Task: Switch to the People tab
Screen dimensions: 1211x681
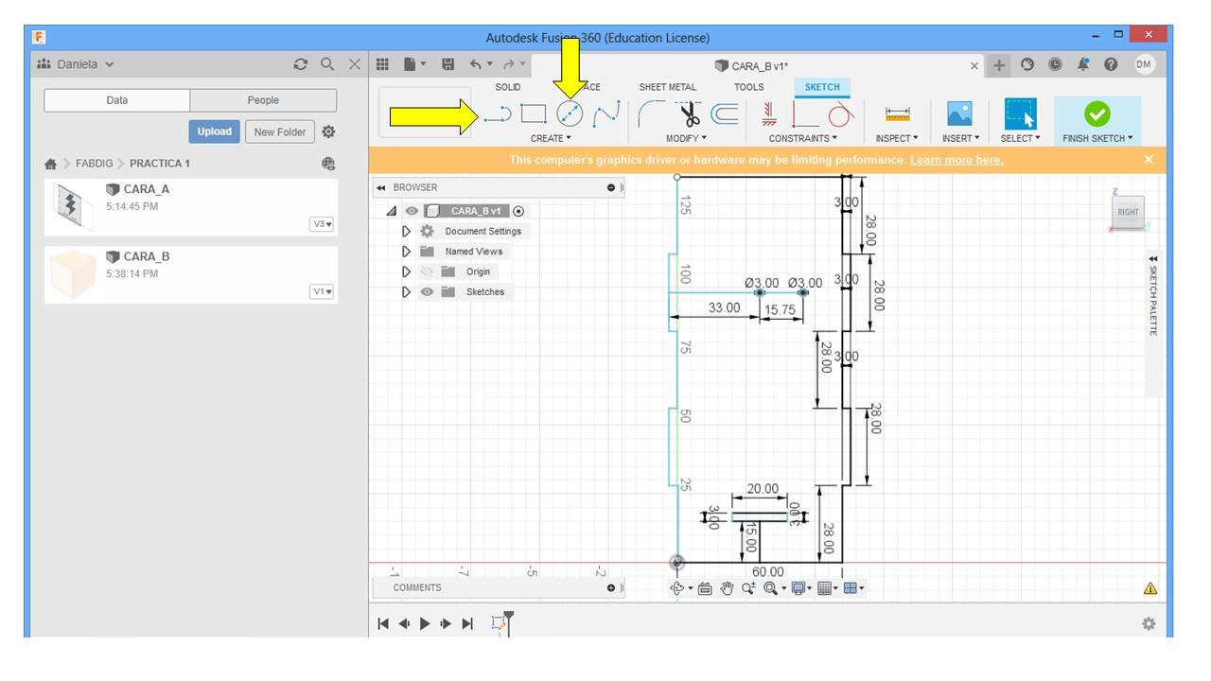Action: point(263,100)
